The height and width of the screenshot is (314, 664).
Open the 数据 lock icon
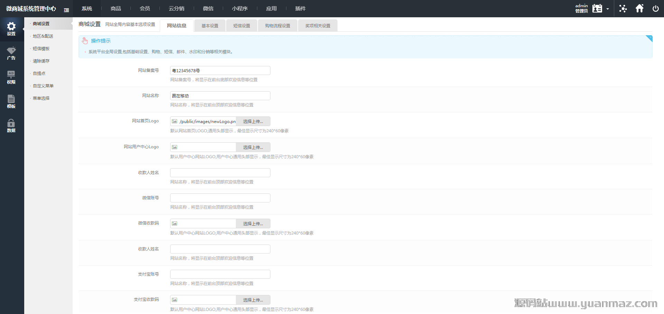tap(11, 123)
